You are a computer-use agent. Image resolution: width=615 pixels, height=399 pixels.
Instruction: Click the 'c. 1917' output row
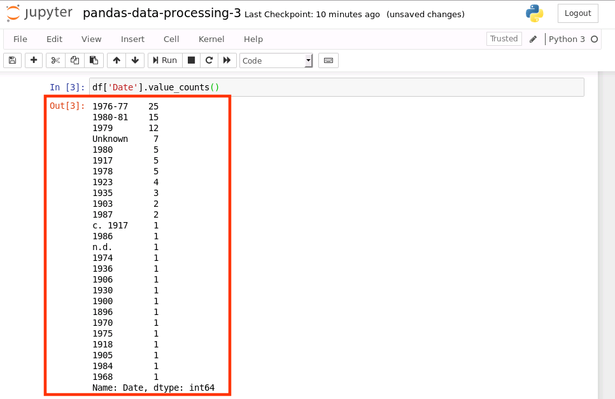coord(125,225)
